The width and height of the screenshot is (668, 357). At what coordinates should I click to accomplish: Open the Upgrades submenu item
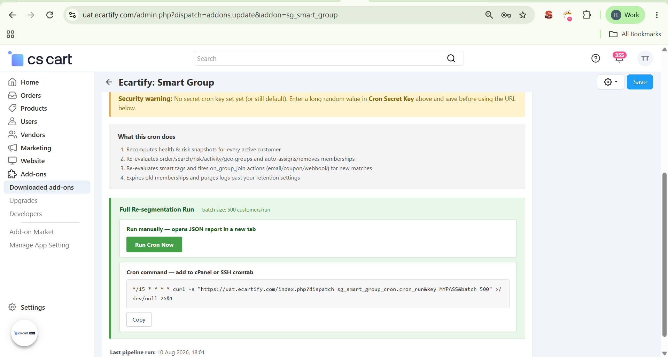(23, 200)
